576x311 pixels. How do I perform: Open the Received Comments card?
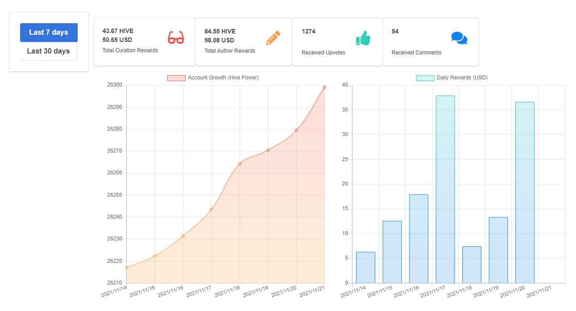click(431, 41)
